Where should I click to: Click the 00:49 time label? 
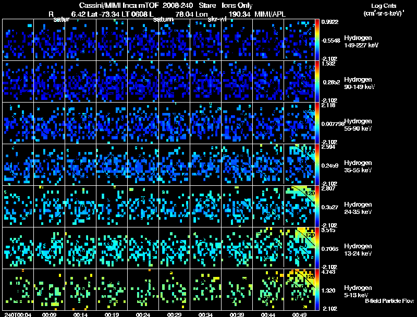[299, 314]
